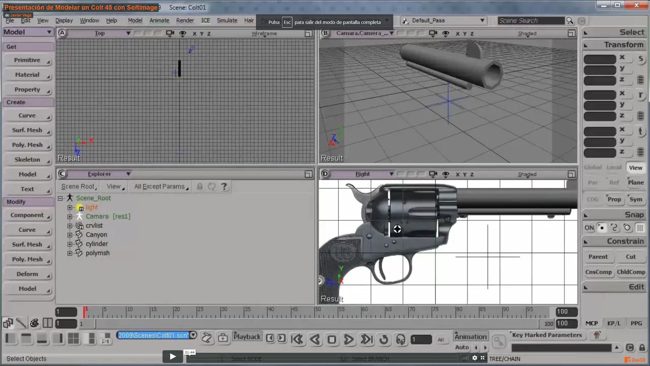Click the camera icon in Right viewport header

click(x=433, y=174)
